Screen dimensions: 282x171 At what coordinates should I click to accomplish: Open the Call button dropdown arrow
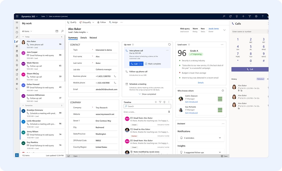pyautogui.click(x=141, y=64)
